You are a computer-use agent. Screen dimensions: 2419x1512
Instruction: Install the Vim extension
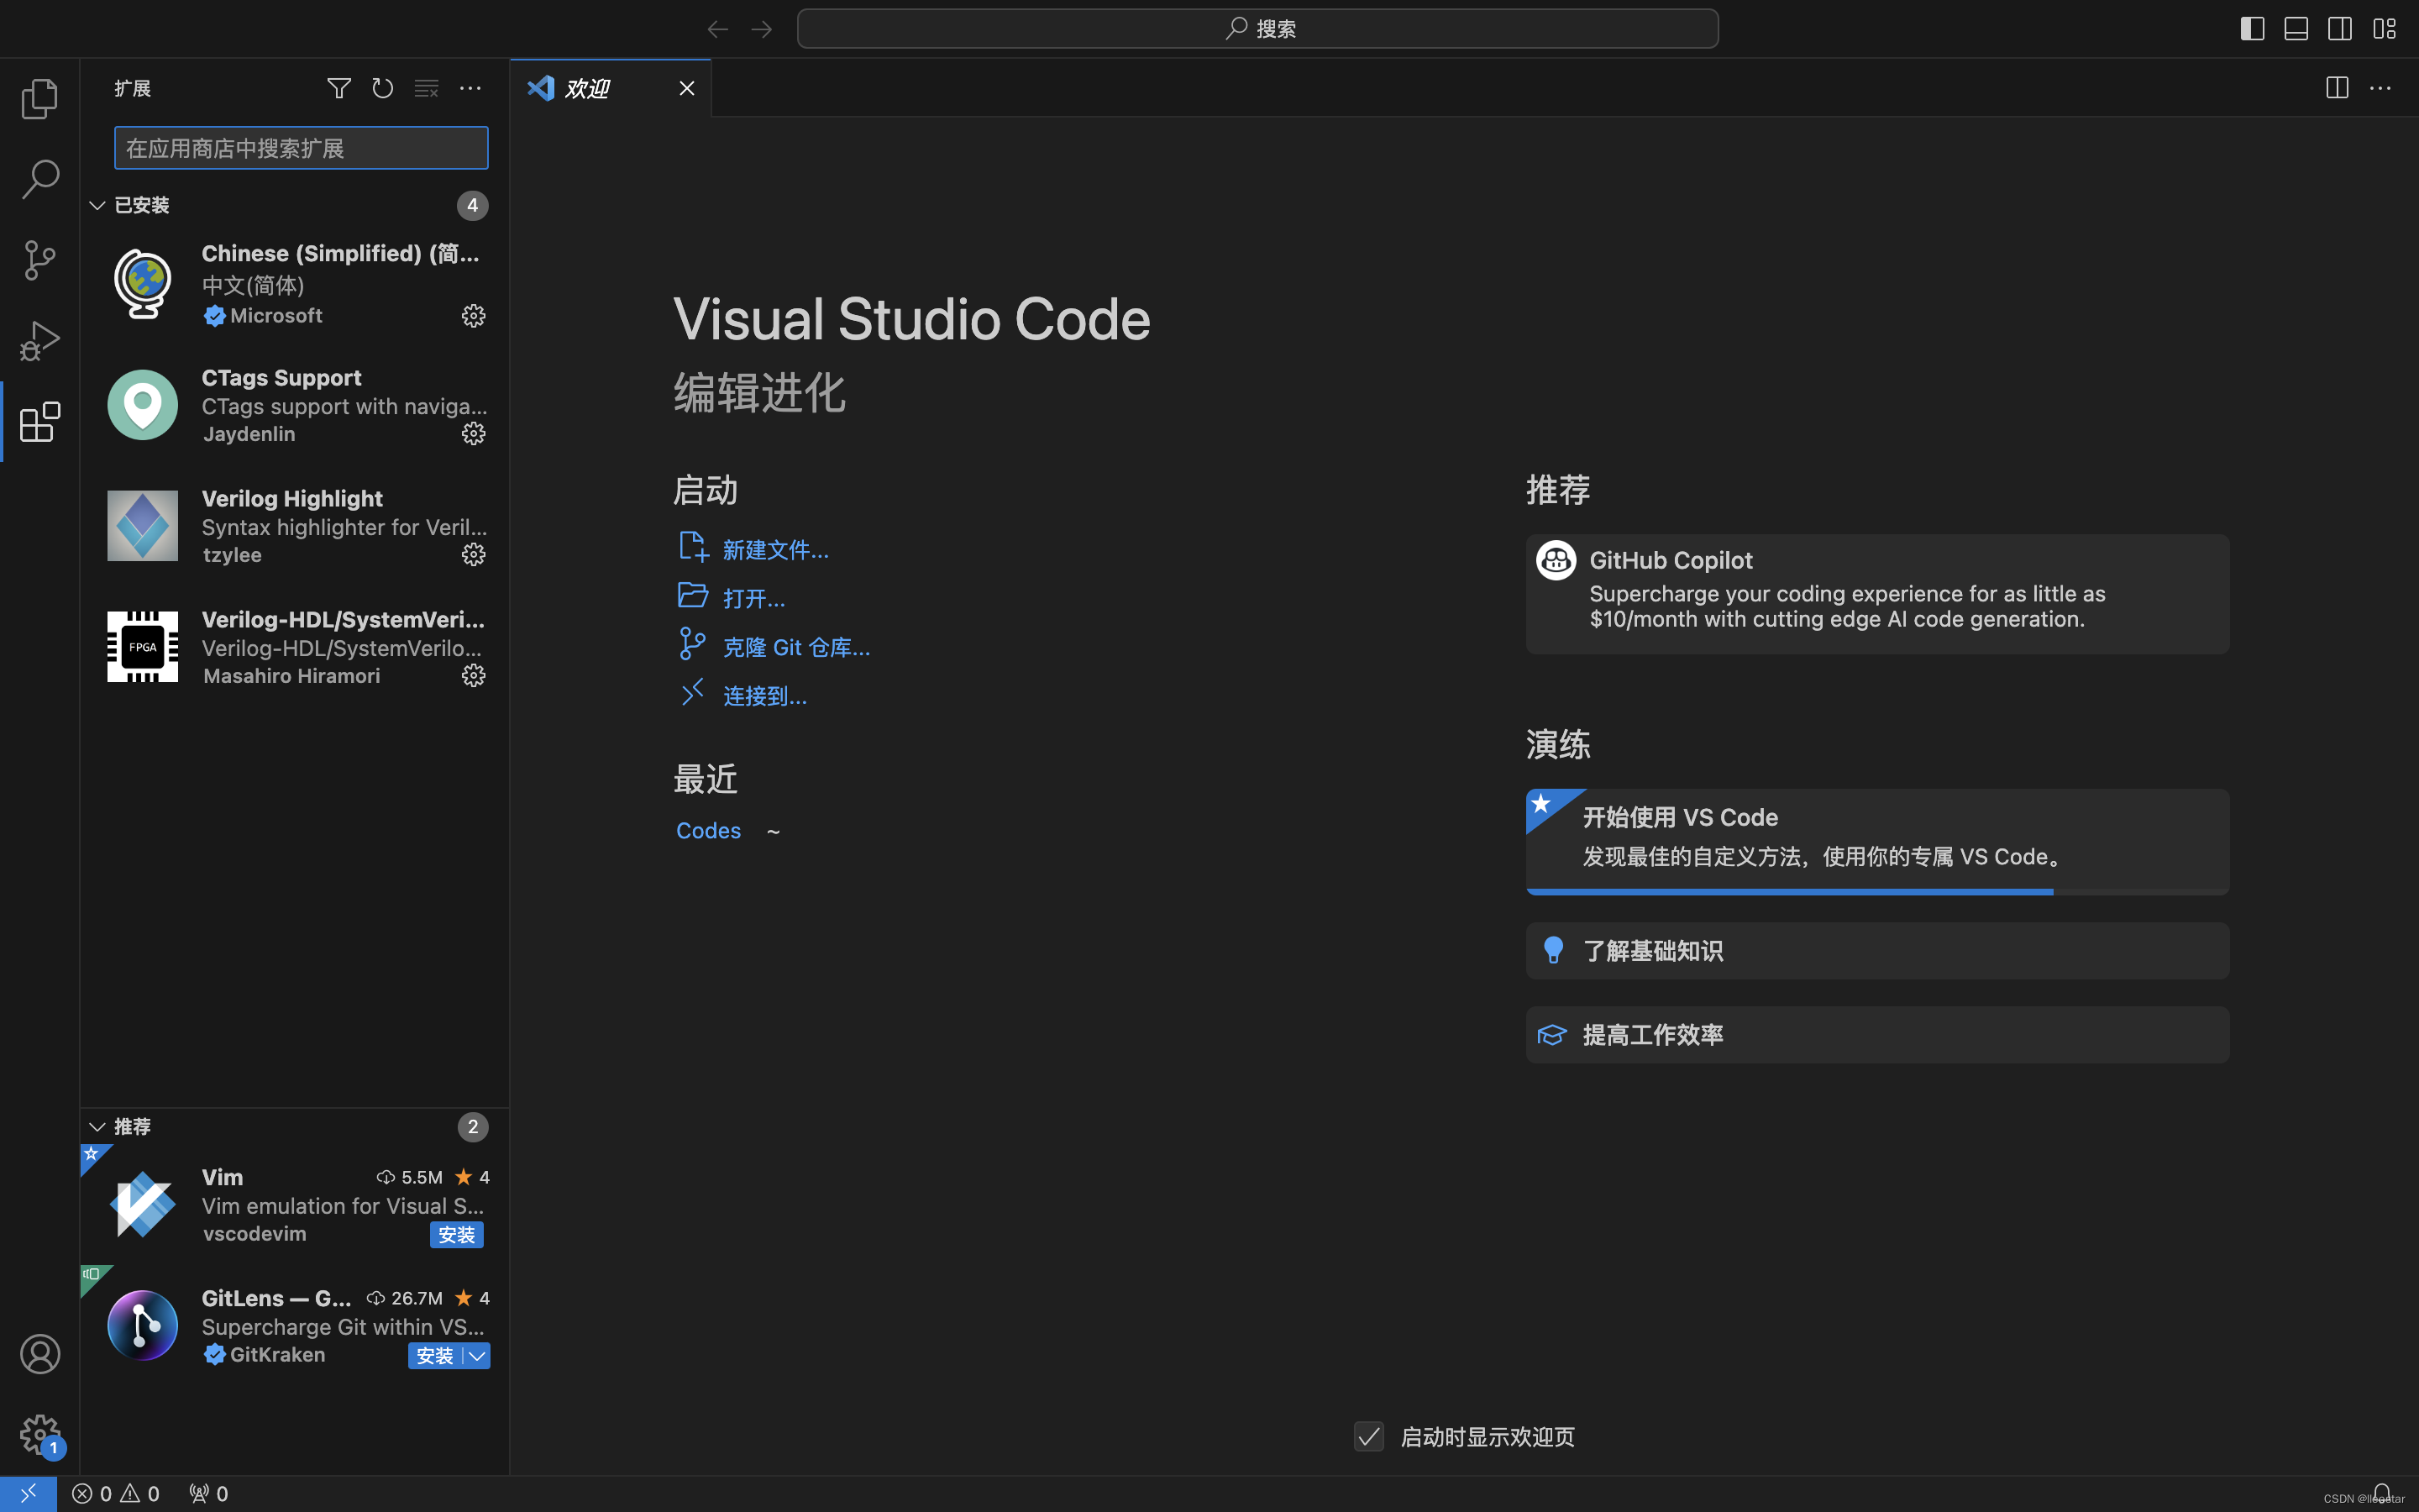(457, 1235)
